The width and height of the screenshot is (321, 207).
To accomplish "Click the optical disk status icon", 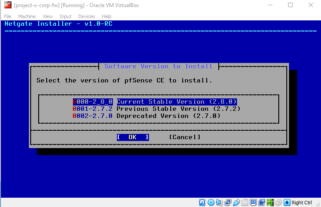I will click(x=210, y=203).
